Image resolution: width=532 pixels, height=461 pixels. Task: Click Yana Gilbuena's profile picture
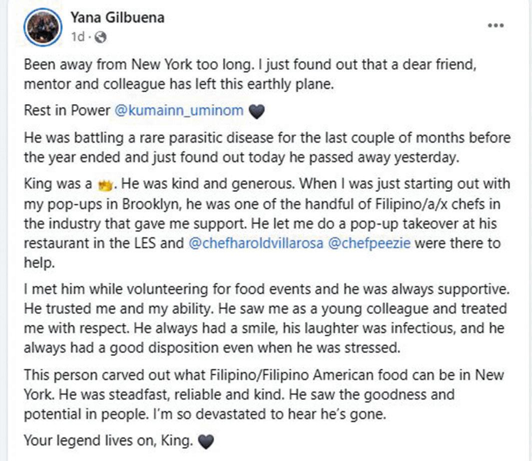click(44, 28)
